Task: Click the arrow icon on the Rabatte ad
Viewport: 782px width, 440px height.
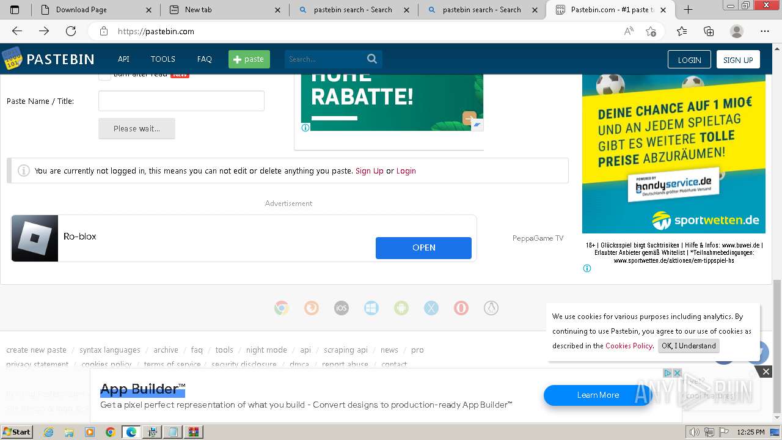Action: click(x=469, y=119)
